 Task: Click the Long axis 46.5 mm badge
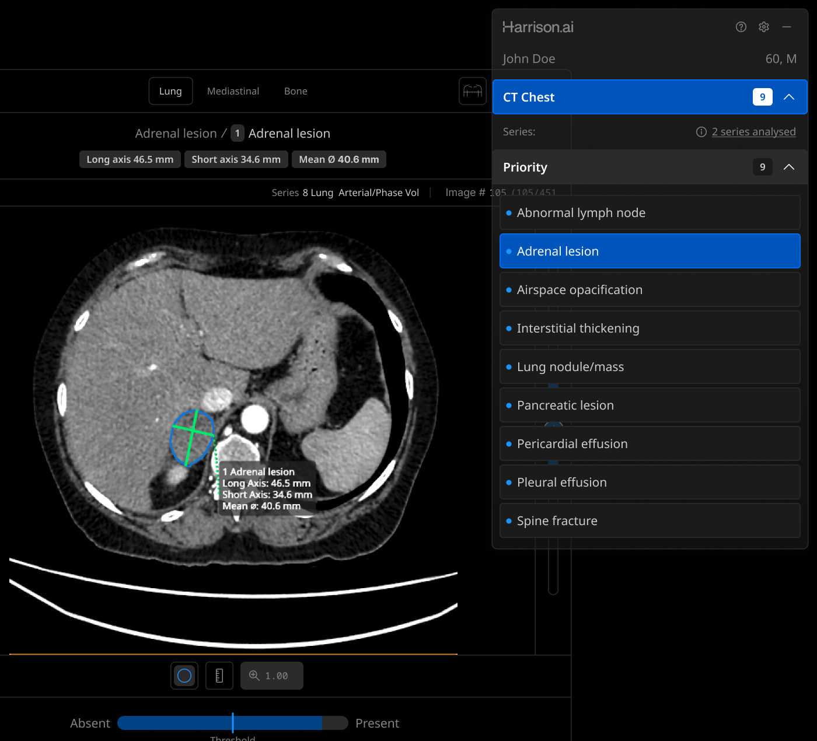coord(130,159)
